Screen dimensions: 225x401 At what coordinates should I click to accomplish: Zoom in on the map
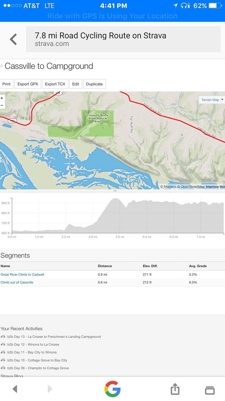(x=2, y=98)
